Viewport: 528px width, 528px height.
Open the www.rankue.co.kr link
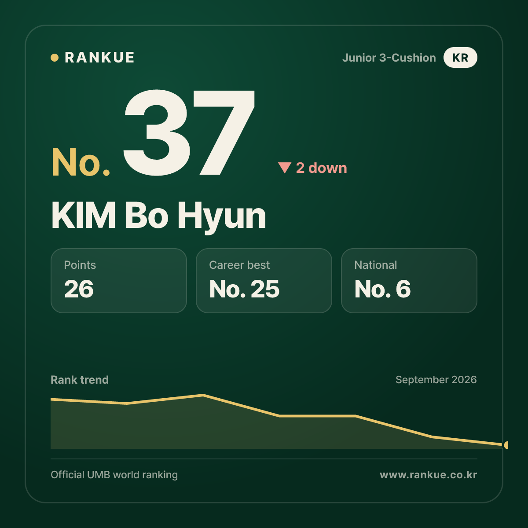[428, 475]
